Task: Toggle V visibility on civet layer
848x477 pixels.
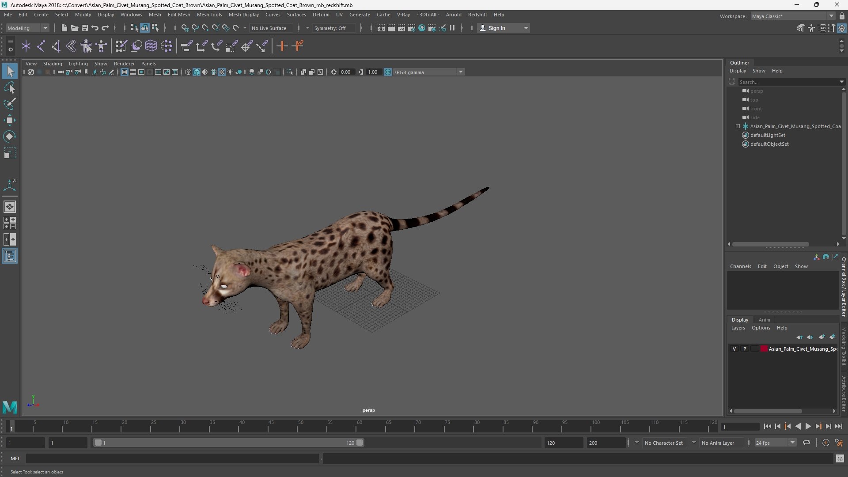Action: coord(734,349)
